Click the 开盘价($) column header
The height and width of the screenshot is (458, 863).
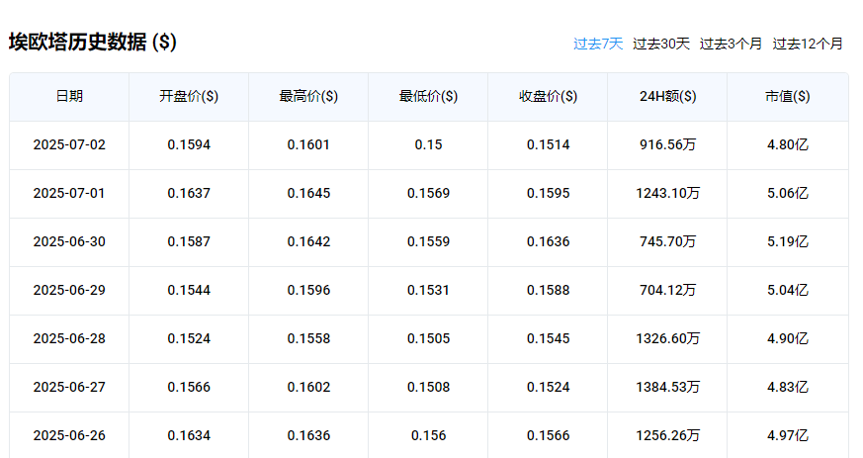pos(189,96)
